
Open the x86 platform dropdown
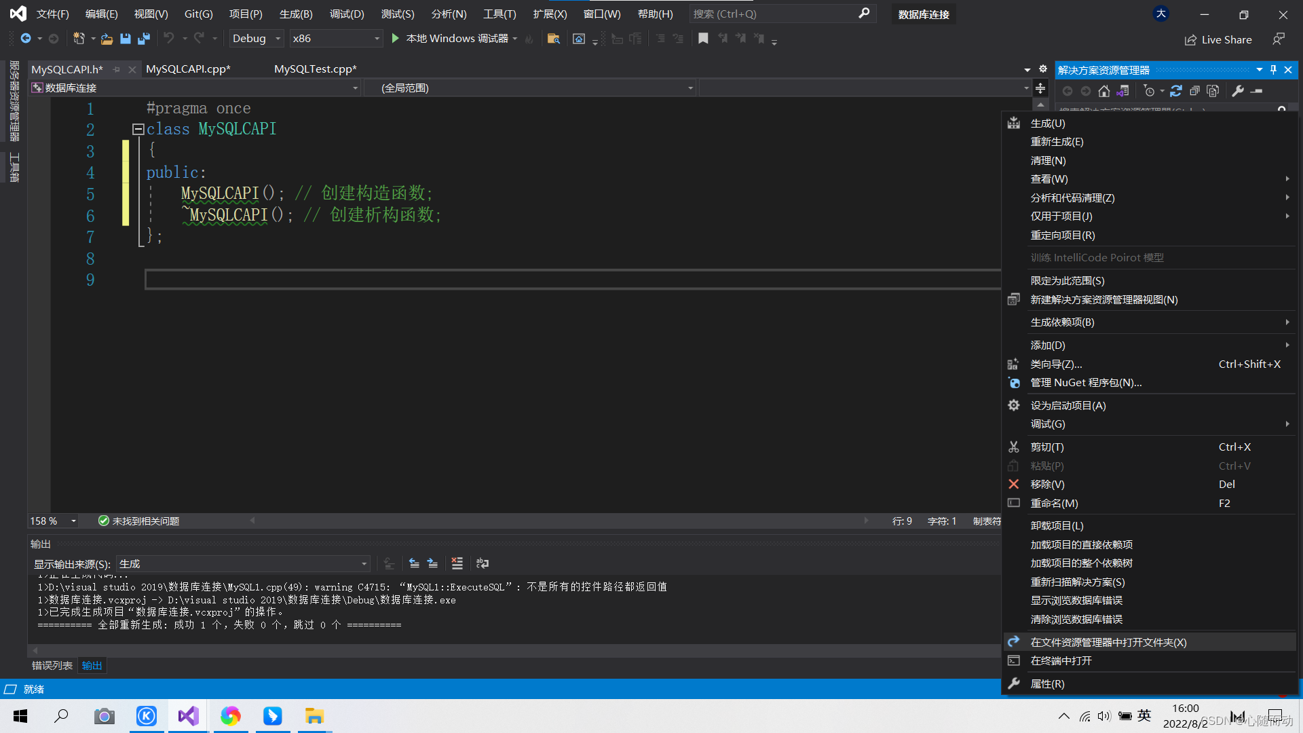coord(377,39)
